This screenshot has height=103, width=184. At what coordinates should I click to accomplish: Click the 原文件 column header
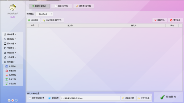[70, 26]
